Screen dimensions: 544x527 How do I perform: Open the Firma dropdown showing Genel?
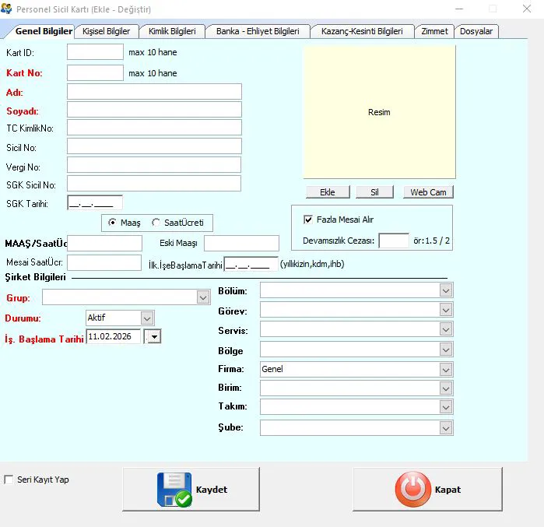pos(446,369)
